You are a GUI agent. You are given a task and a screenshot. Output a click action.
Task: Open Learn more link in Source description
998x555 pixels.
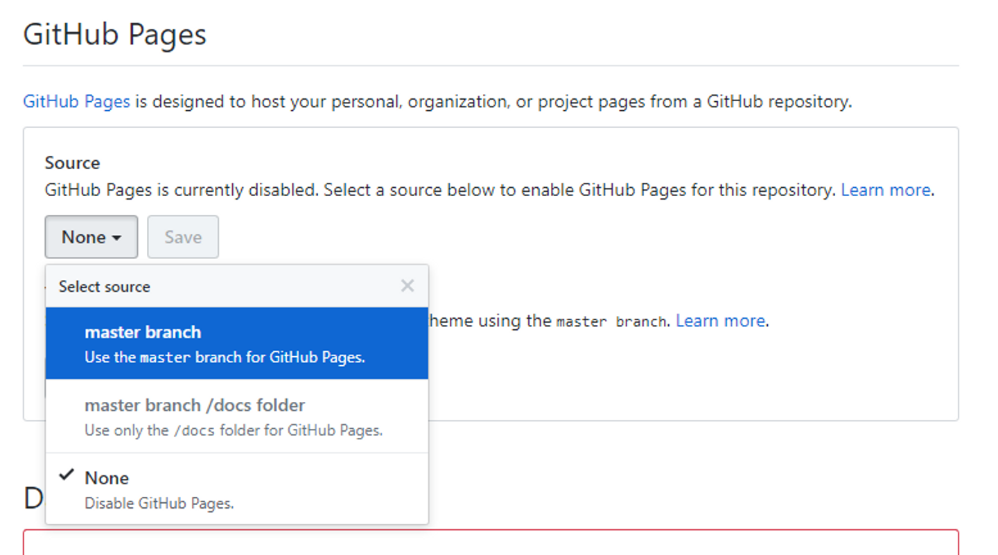point(885,190)
